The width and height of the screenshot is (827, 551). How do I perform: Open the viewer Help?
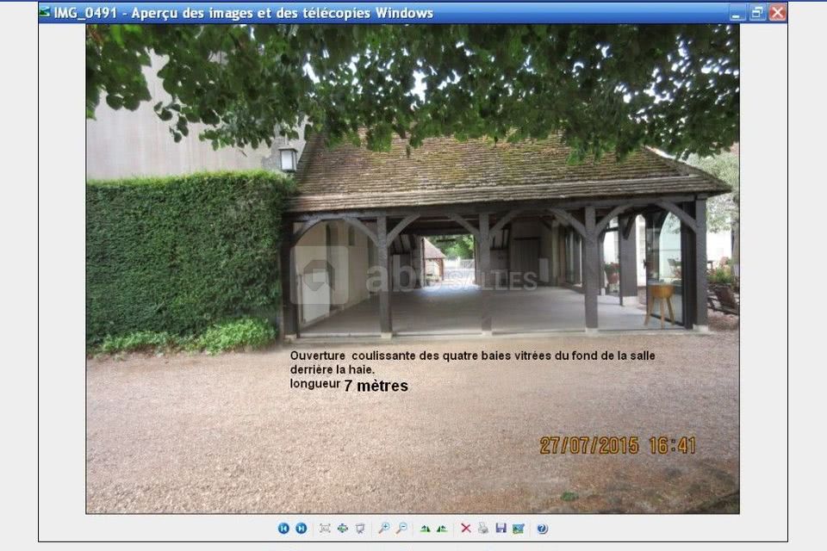(x=542, y=529)
